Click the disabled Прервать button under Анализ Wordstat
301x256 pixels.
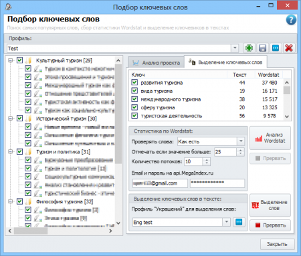(x=270, y=158)
